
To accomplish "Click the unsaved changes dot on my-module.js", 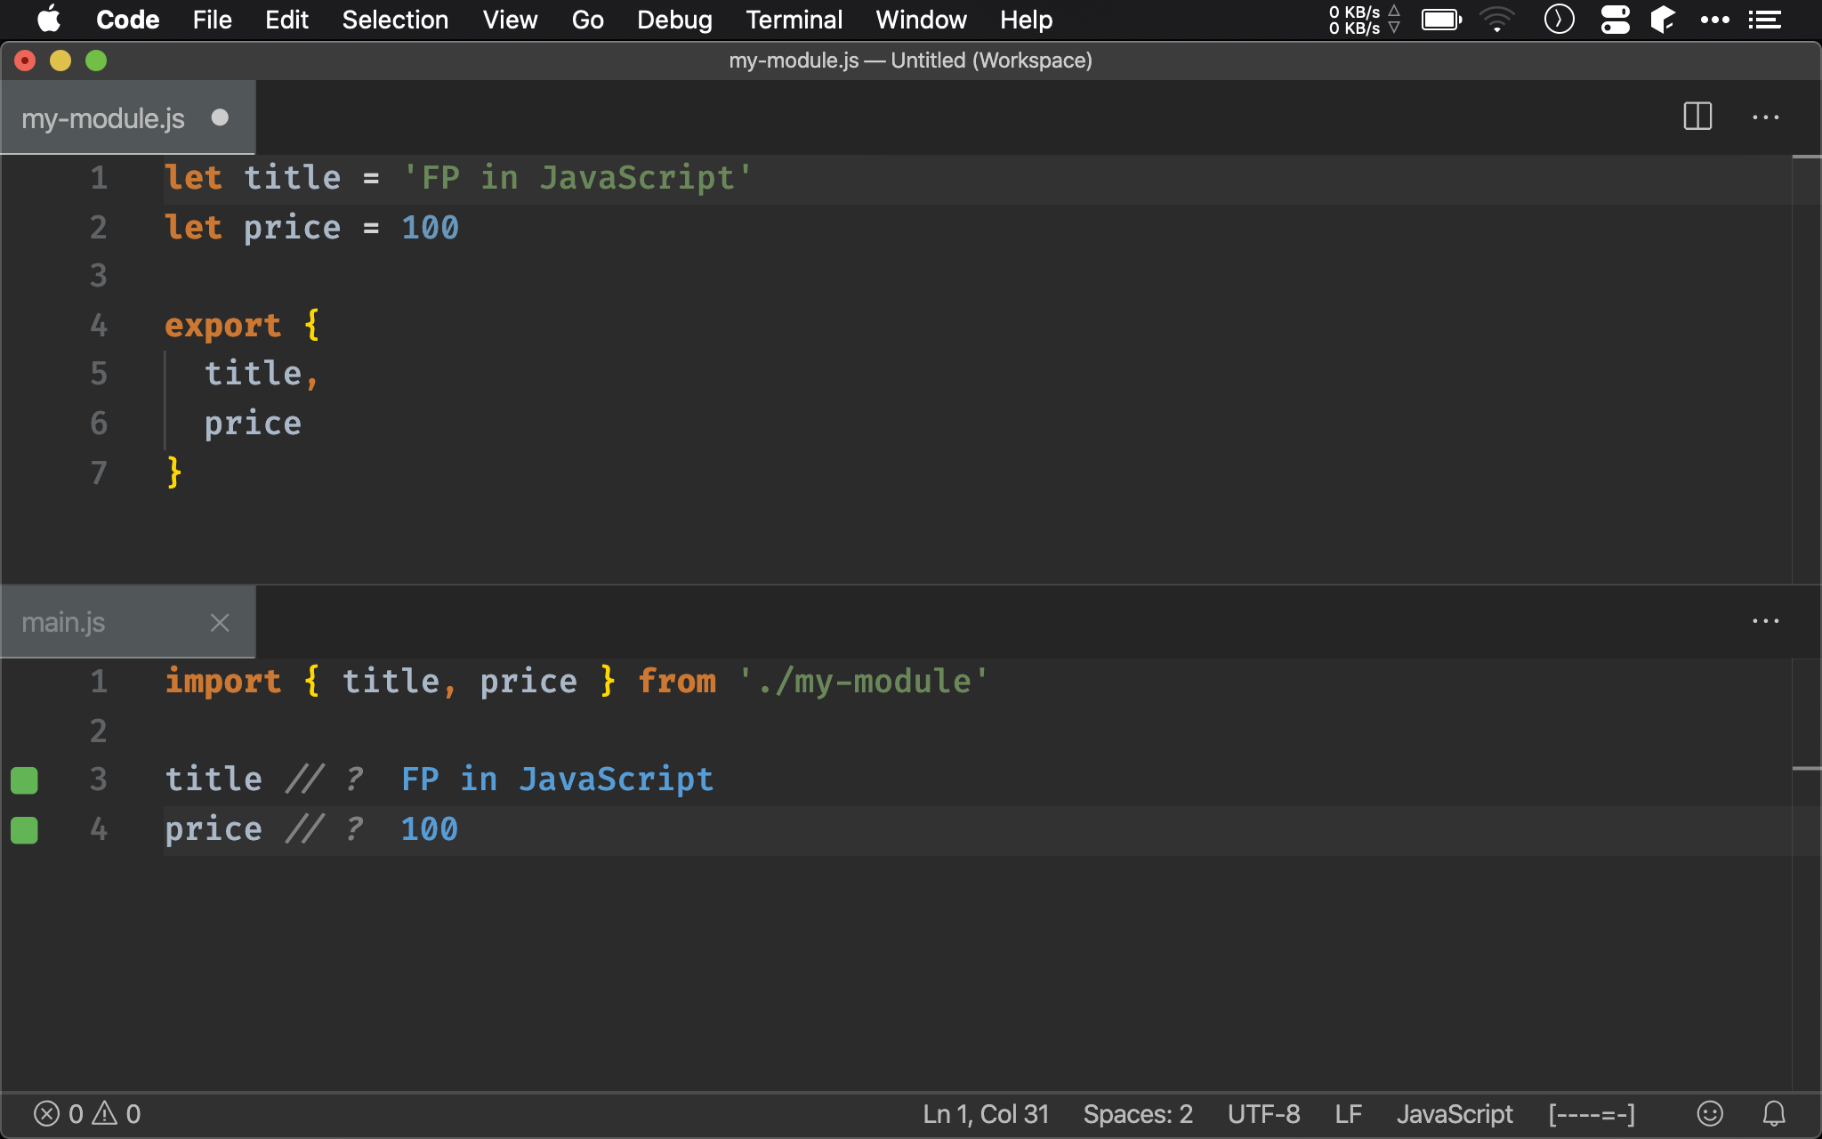I will tap(222, 117).
